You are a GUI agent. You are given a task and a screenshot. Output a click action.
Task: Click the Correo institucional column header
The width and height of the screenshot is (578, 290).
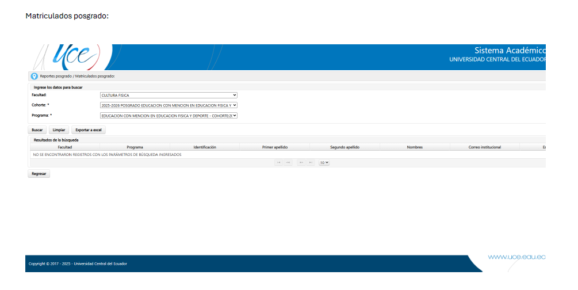tap(484, 147)
